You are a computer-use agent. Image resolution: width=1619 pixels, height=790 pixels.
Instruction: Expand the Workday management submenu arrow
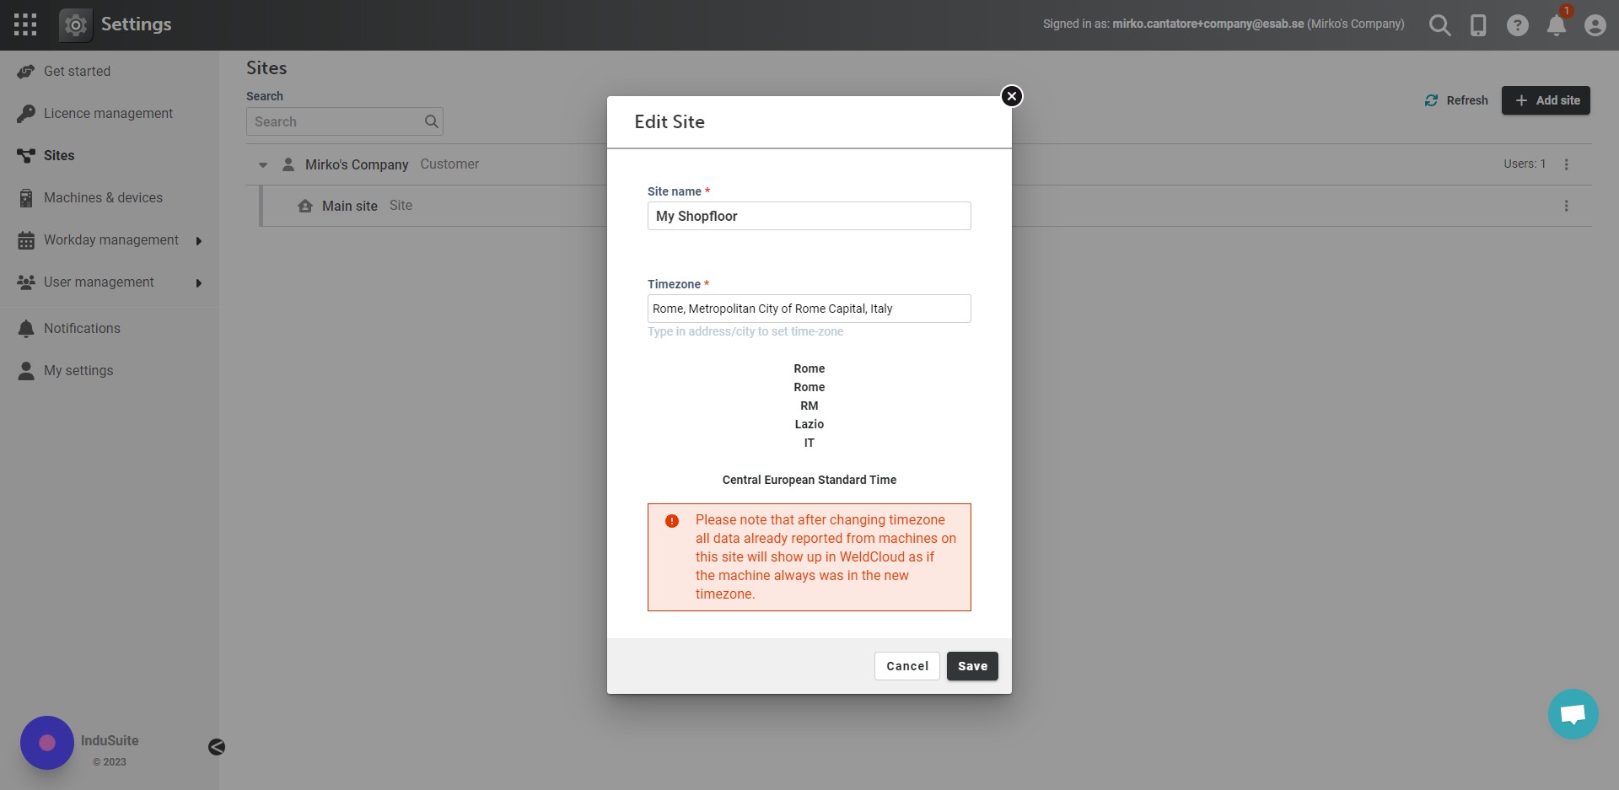tap(199, 241)
